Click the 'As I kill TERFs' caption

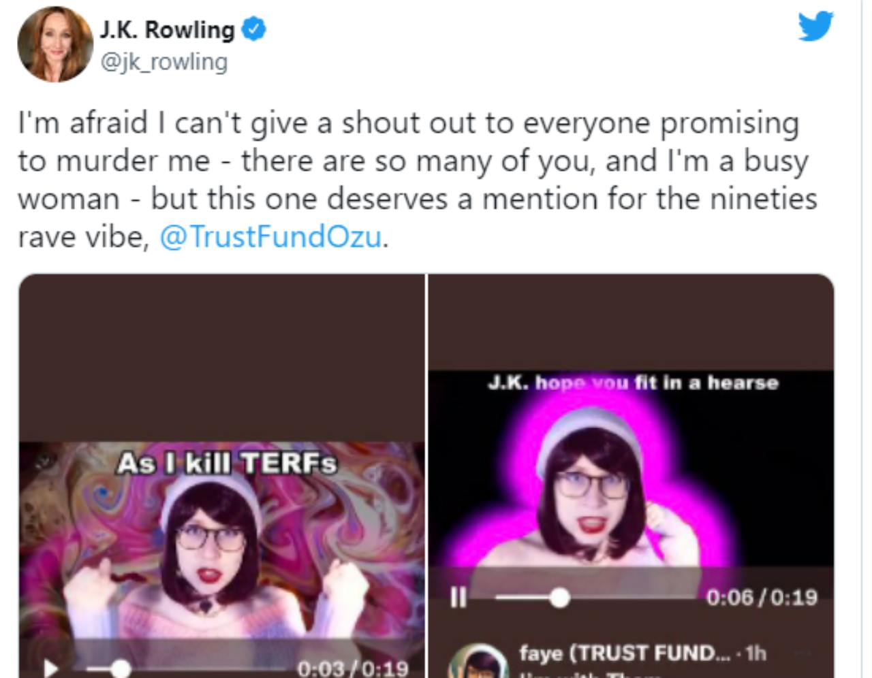pyautogui.click(x=227, y=464)
